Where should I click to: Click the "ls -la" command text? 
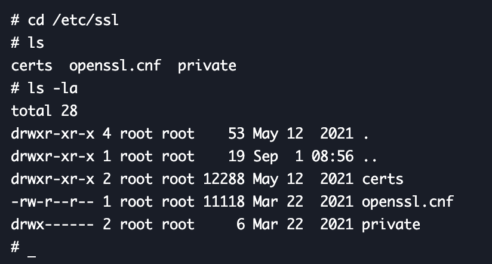coord(53,88)
